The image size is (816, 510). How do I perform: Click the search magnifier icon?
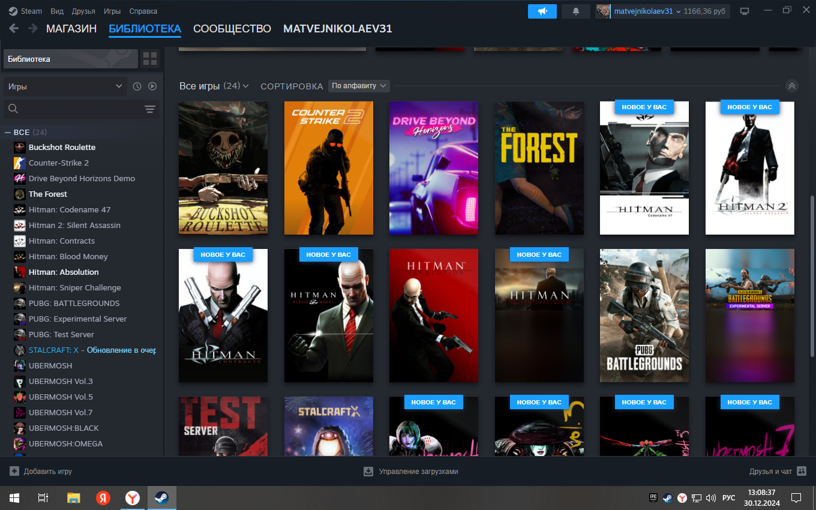coord(13,109)
